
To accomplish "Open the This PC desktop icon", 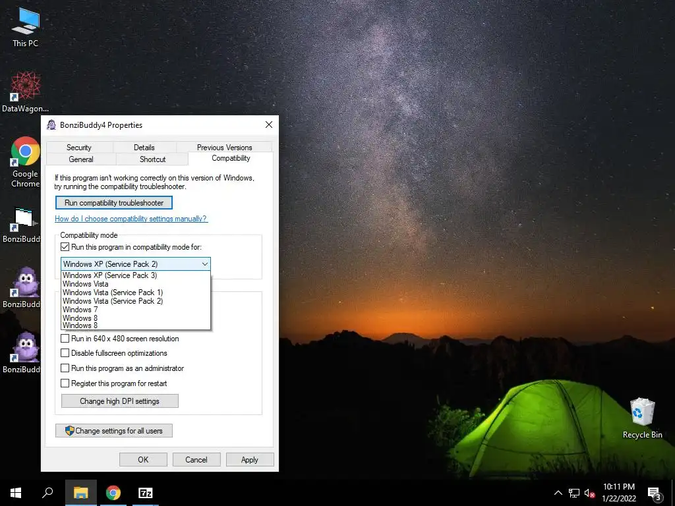I will [x=25, y=28].
